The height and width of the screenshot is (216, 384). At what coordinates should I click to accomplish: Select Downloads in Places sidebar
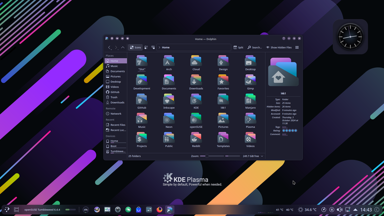point(116,102)
